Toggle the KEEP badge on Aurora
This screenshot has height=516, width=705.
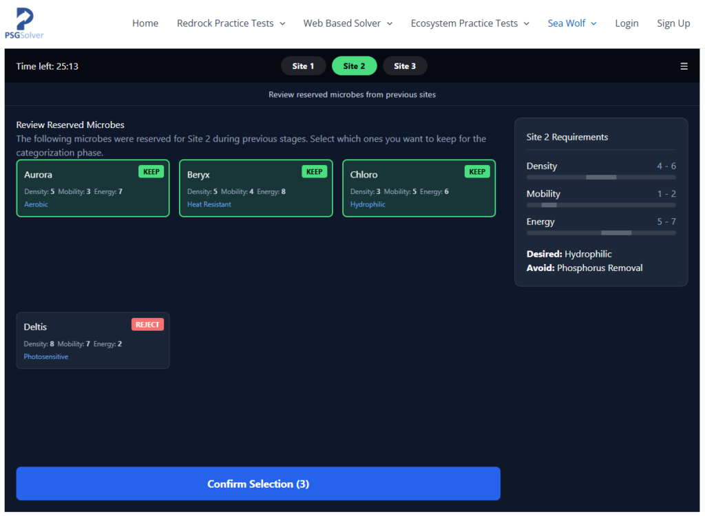pyautogui.click(x=151, y=172)
